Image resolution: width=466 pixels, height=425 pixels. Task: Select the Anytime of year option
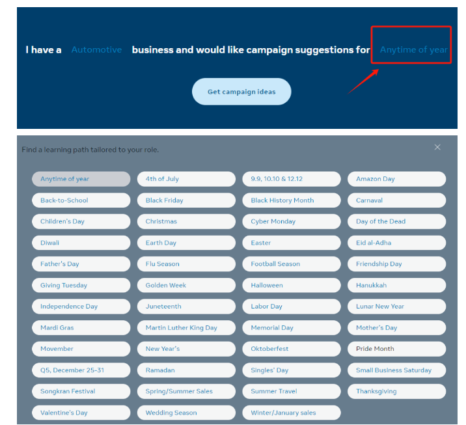coord(81,179)
